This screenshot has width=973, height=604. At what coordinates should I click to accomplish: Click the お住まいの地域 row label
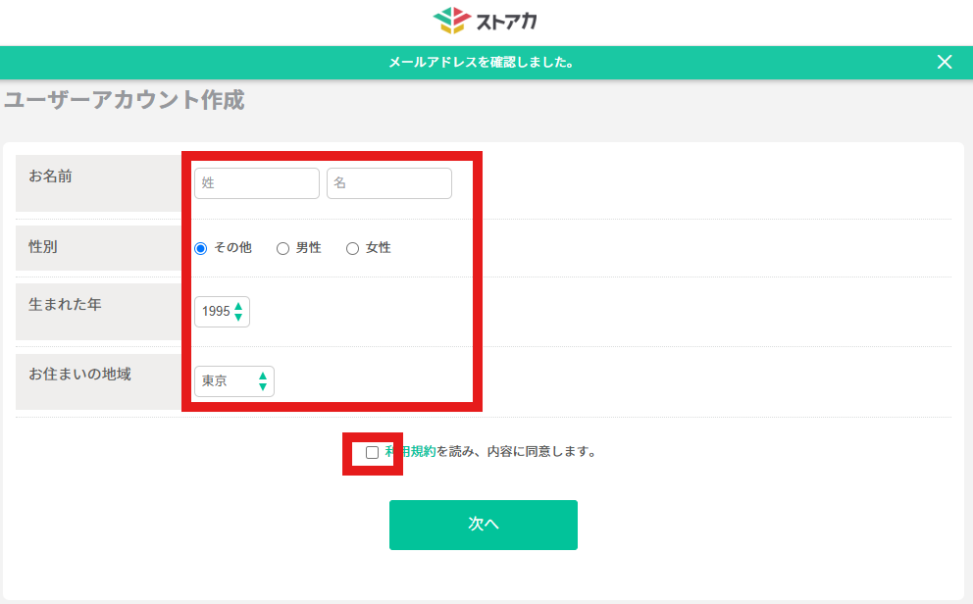[x=79, y=374]
